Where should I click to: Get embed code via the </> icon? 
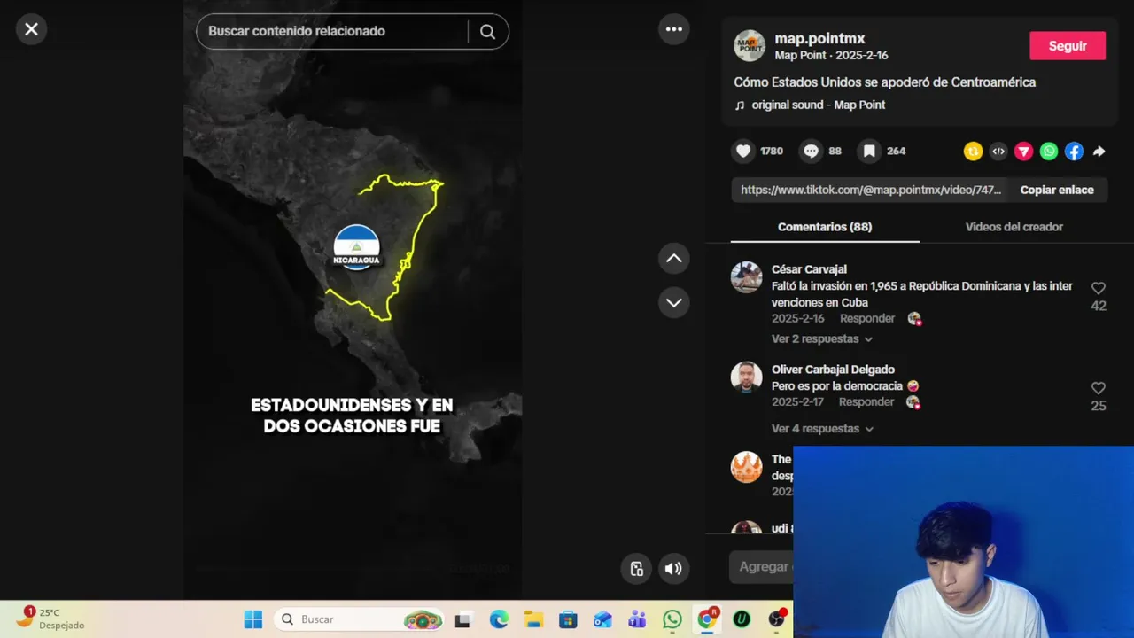(x=998, y=152)
